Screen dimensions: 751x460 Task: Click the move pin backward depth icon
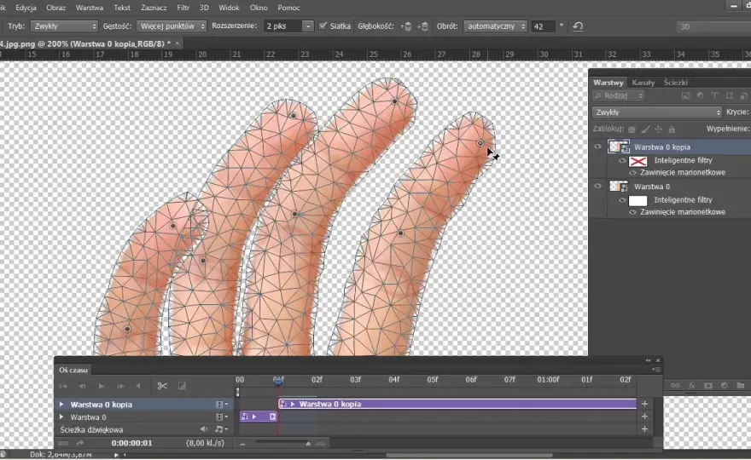point(423,26)
